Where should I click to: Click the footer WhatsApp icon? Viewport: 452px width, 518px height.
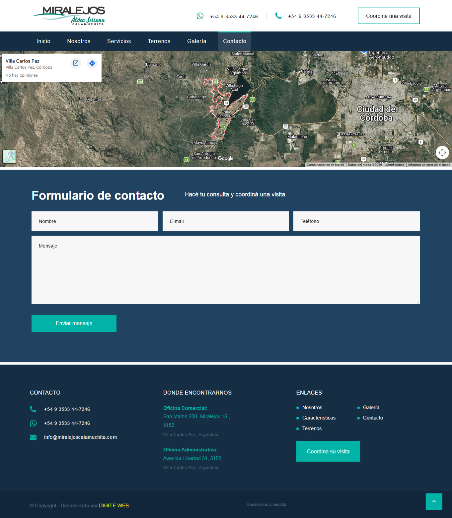pos(33,423)
